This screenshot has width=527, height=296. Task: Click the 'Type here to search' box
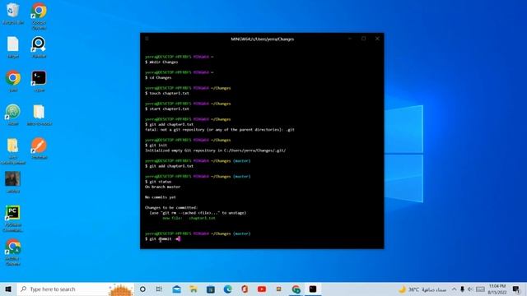tap(75, 289)
